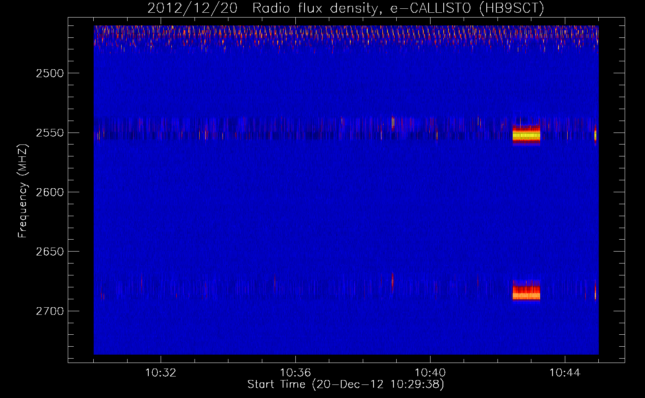The height and width of the screenshot is (398, 645).
Task: Click the 10:44 time tick label
Action: coord(565,373)
